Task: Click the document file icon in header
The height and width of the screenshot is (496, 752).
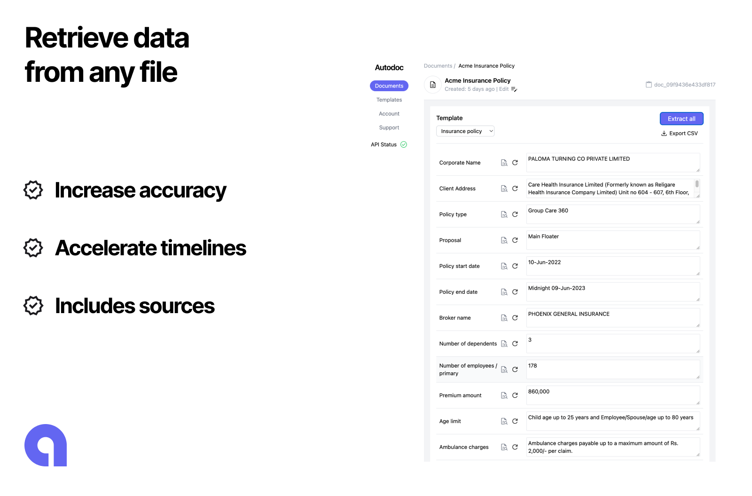Action: [x=433, y=85]
